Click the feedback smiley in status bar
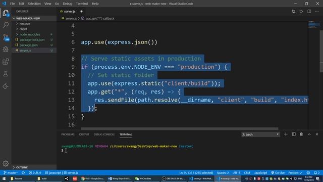 coord(308,173)
